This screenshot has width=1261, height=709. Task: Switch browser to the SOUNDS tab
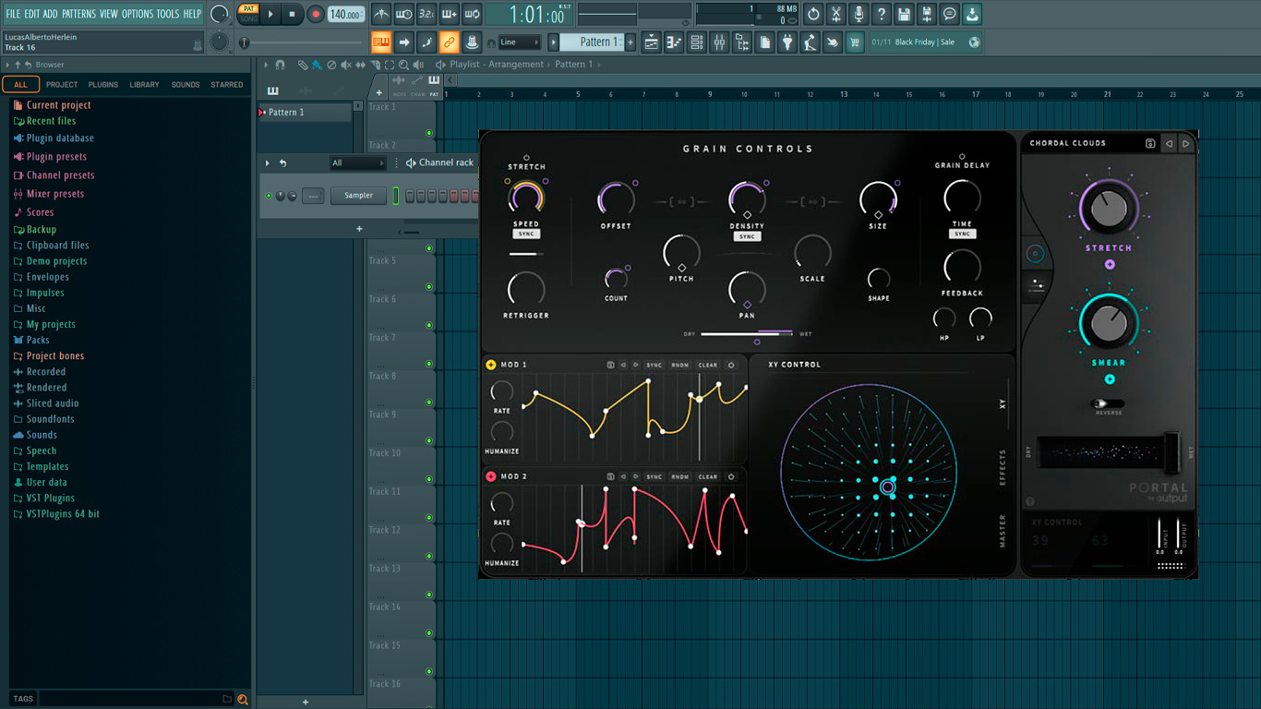[186, 84]
